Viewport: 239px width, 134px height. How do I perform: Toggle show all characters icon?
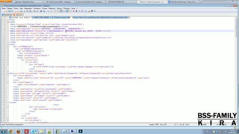click(x=64, y=11)
